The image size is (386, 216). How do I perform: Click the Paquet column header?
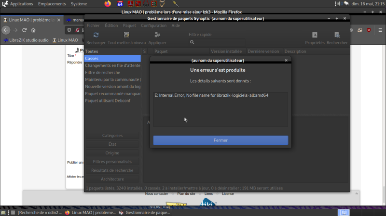[x=181, y=51]
